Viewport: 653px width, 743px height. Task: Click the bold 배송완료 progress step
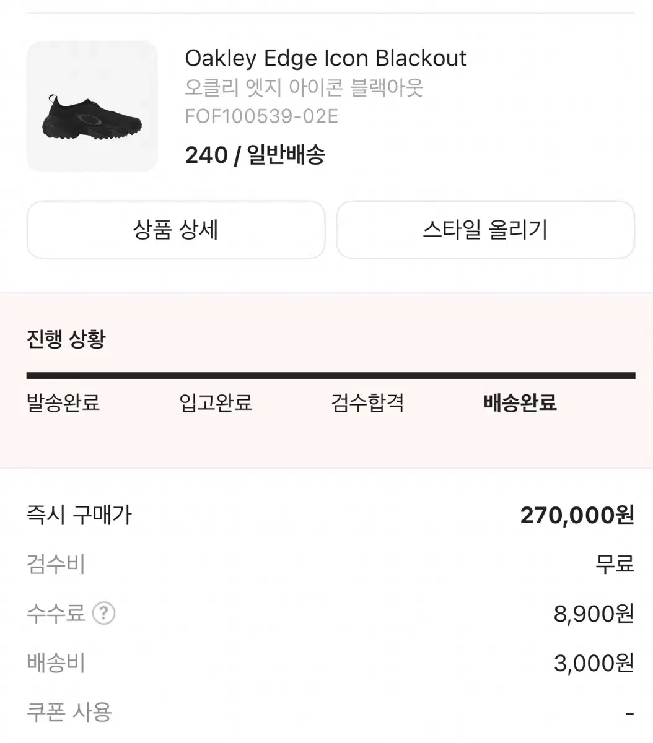[520, 403]
